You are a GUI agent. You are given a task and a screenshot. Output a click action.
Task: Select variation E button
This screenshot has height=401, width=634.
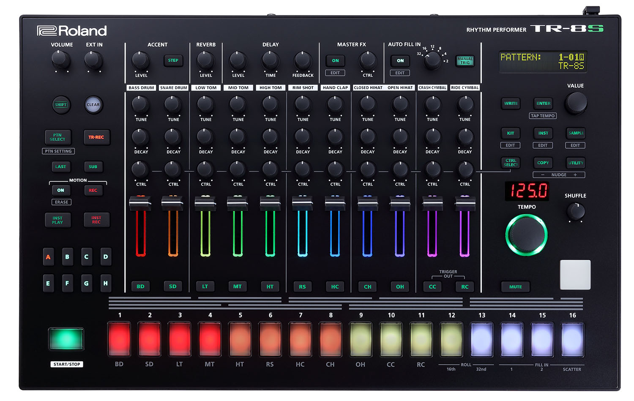[x=48, y=284]
